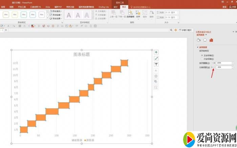The image size is (237, 148).
Task: Select the 主坐标轴 radio button
Action: pyautogui.click(x=202, y=55)
